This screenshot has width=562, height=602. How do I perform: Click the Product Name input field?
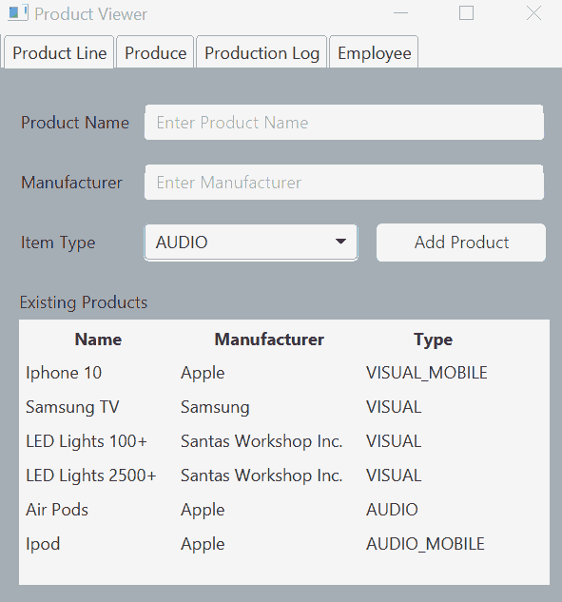(344, 123)
